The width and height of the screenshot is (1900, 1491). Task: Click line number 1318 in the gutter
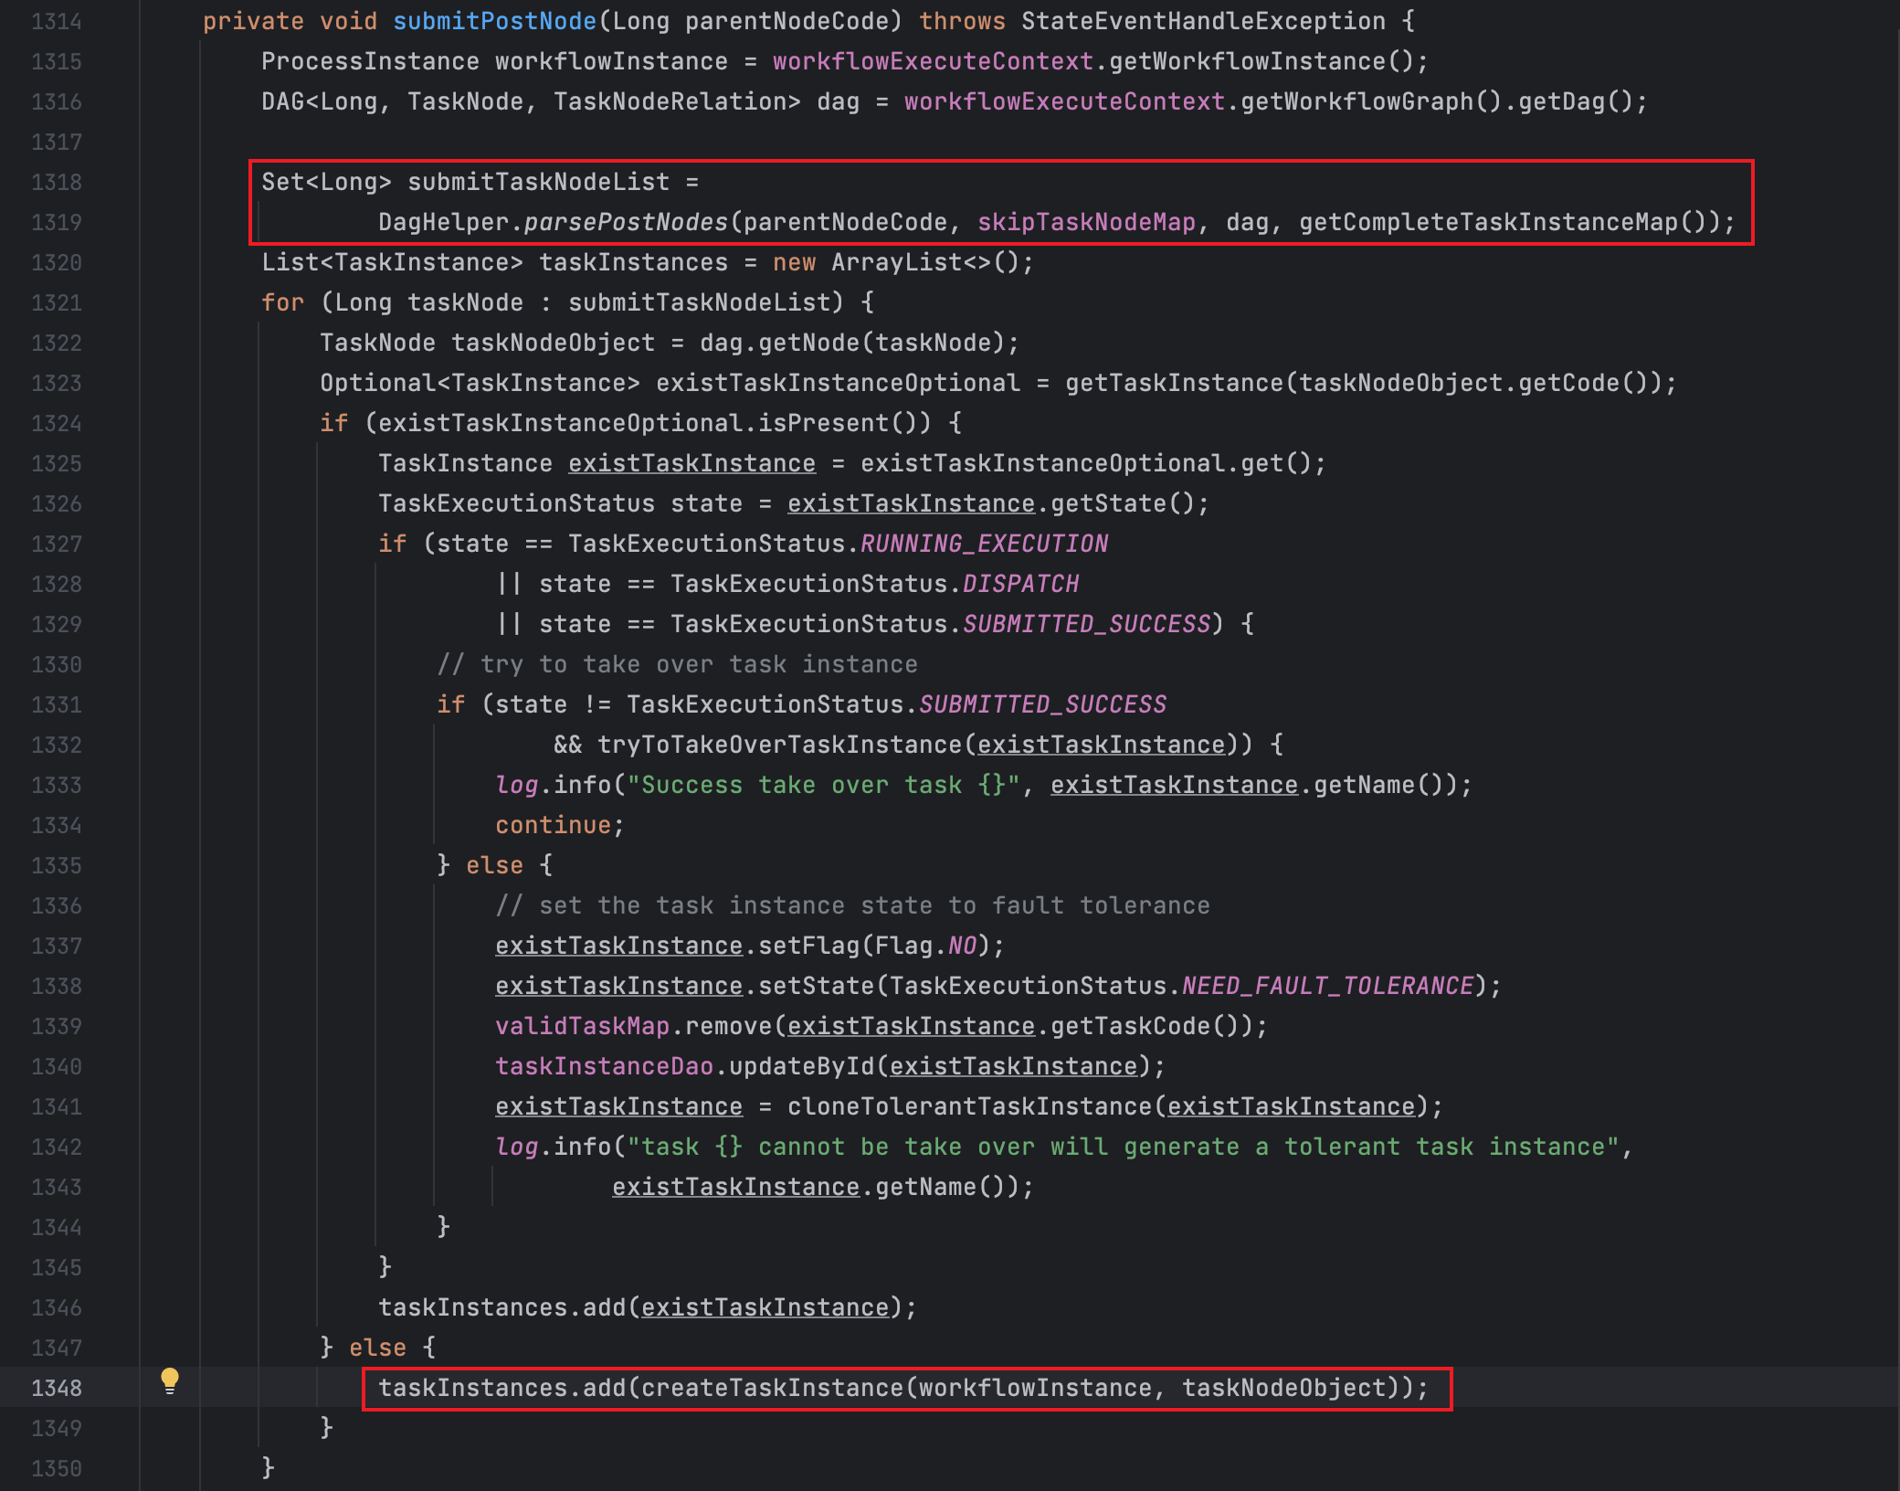click(x=57, y=182)
